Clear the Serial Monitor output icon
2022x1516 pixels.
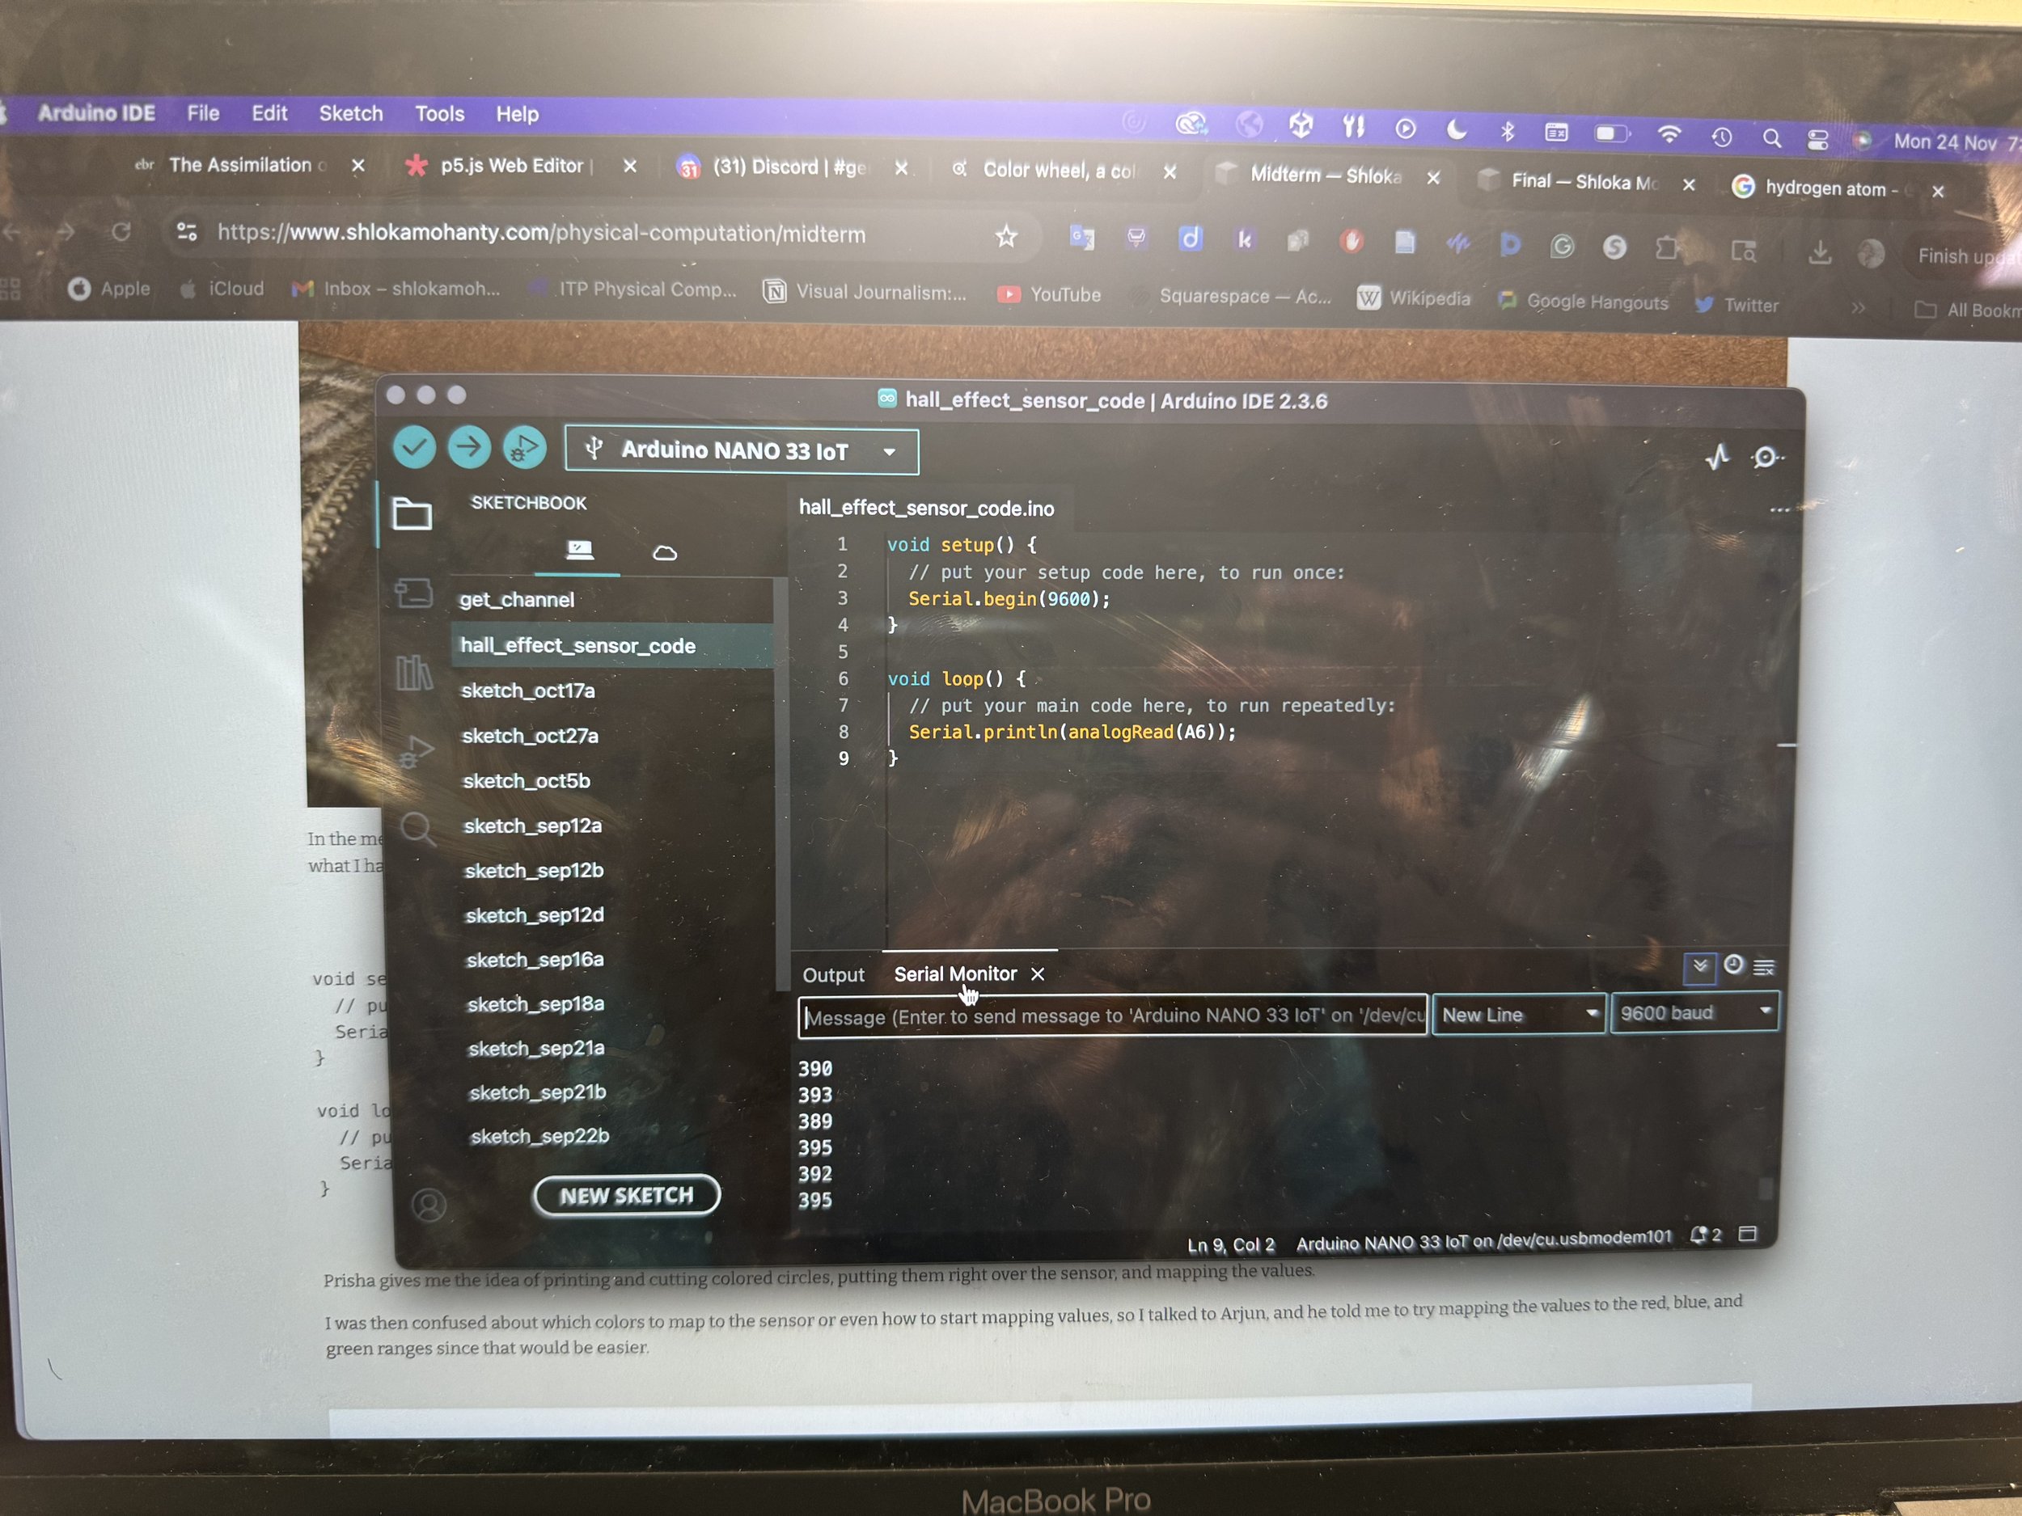tap(1764, 967)
